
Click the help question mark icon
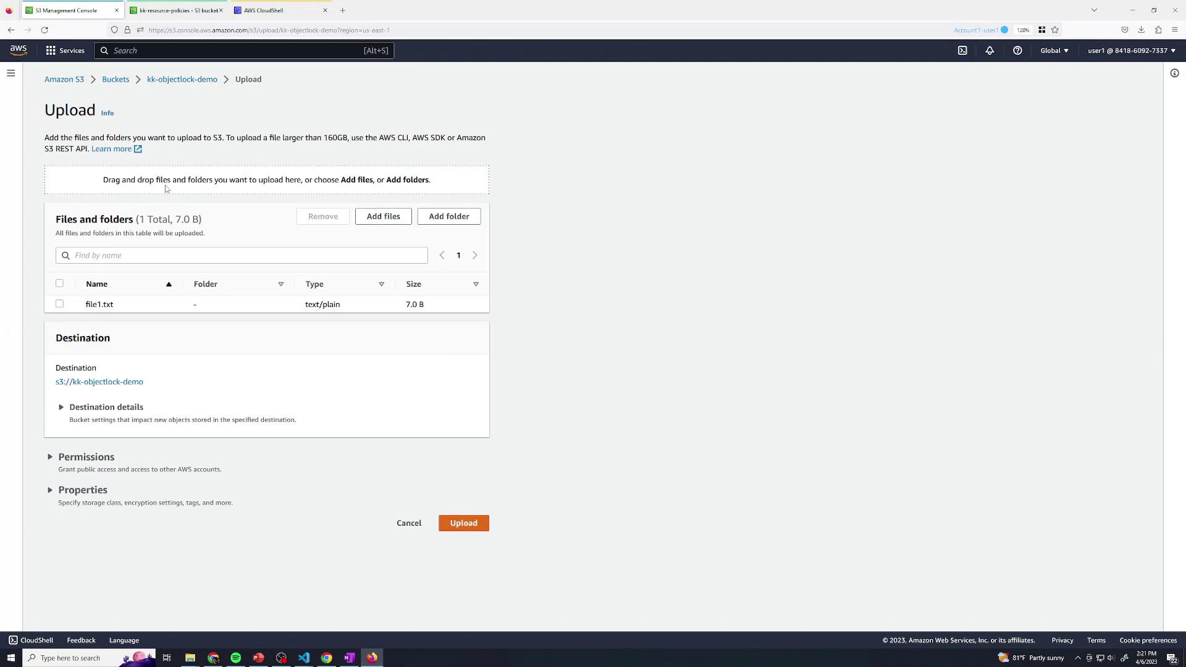1017,51
